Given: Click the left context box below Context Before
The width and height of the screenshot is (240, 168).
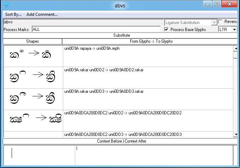Looking at the screenshot, I should (39, 155).
